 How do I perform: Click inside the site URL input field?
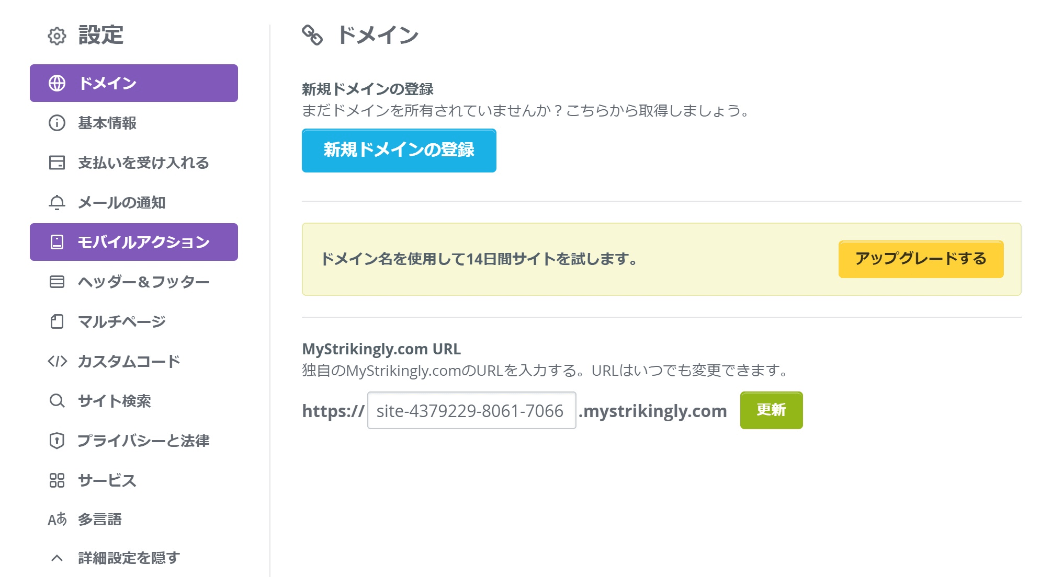[470, 411]
